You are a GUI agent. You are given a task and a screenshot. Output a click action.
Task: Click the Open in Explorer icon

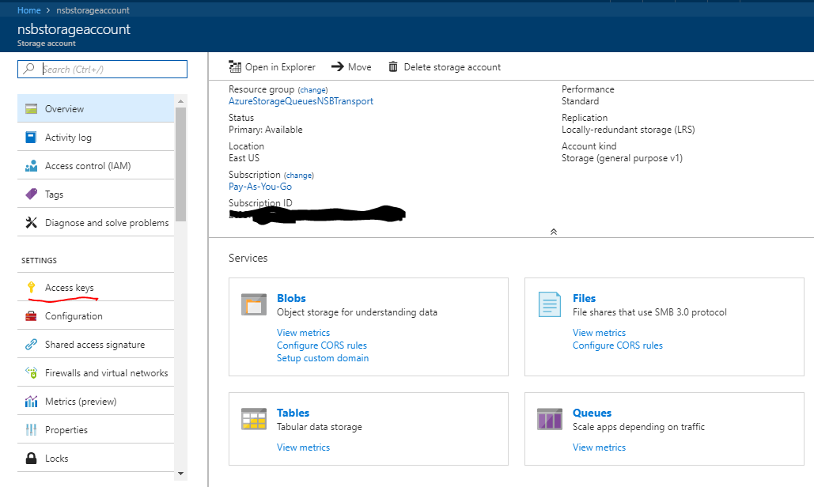tap(235, 66)
